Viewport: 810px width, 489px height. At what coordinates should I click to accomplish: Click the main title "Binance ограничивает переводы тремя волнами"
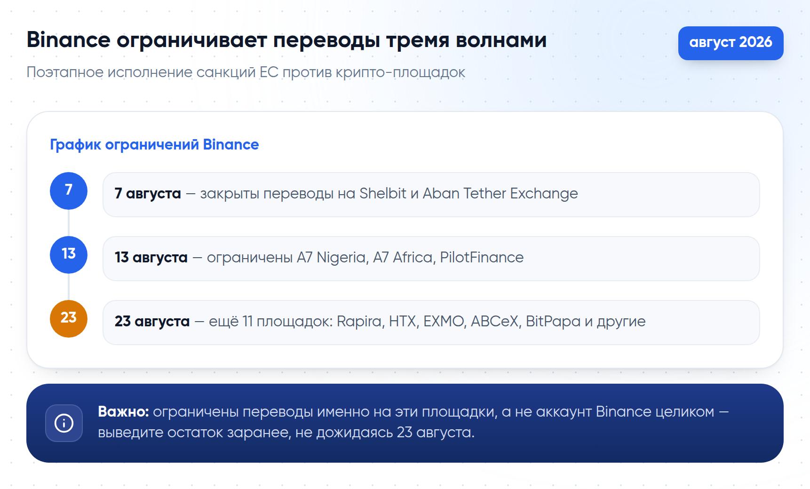(x=286, y=40)
